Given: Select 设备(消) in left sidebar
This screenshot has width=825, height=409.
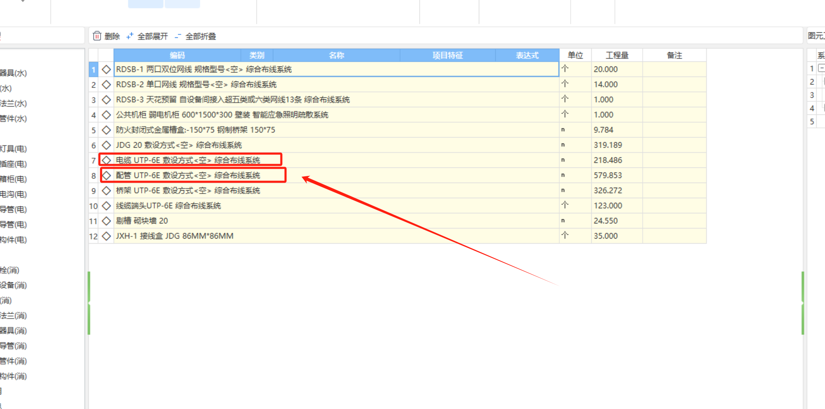Looking at the screenshot, I should [13, 285].
